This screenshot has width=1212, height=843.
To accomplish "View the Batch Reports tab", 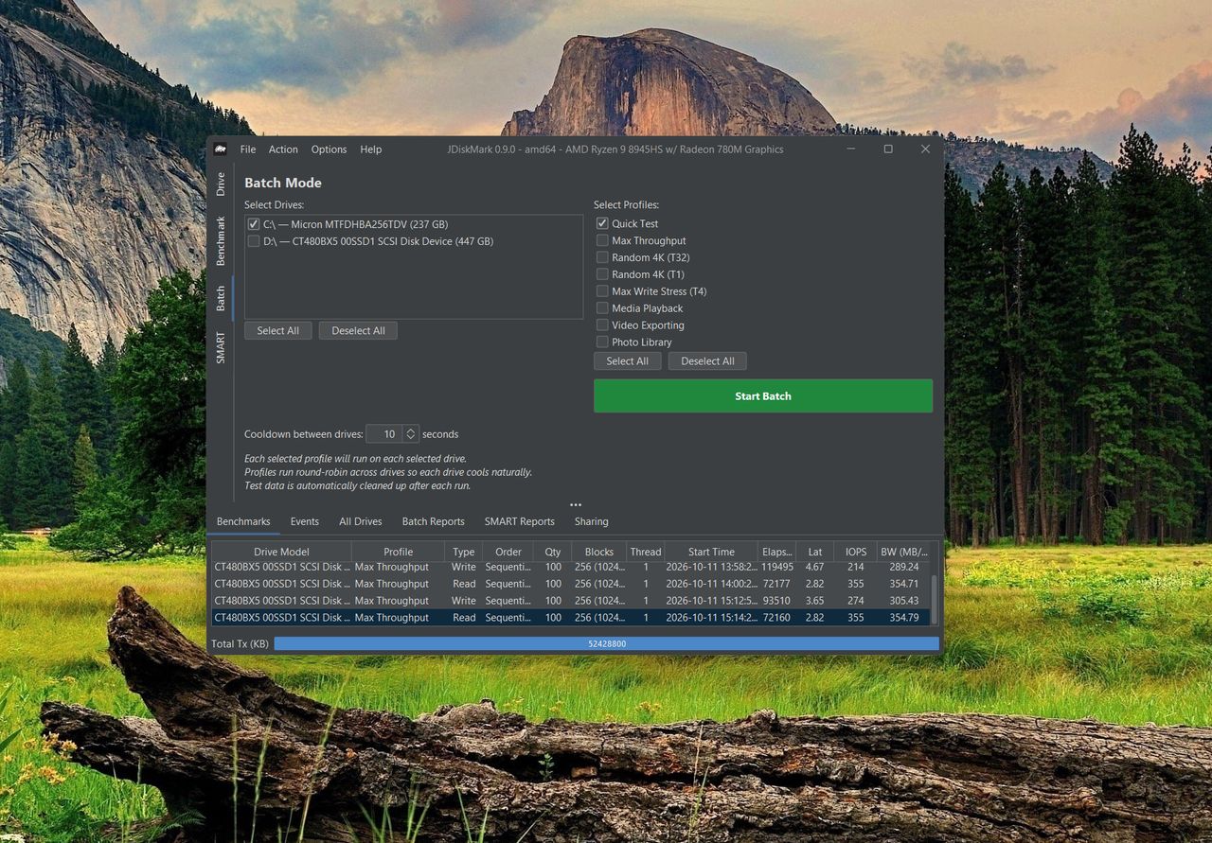I will (434, 521).
